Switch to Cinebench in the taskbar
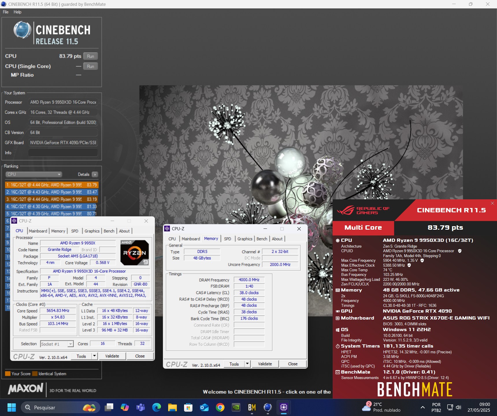497x416 pixels. click(x=268, y=407)
